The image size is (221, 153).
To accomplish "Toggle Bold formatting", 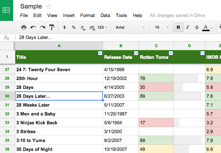I will (178, 27).
